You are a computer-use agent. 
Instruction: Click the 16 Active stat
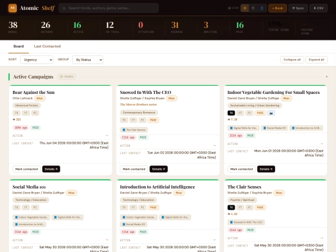coord(78,27)
